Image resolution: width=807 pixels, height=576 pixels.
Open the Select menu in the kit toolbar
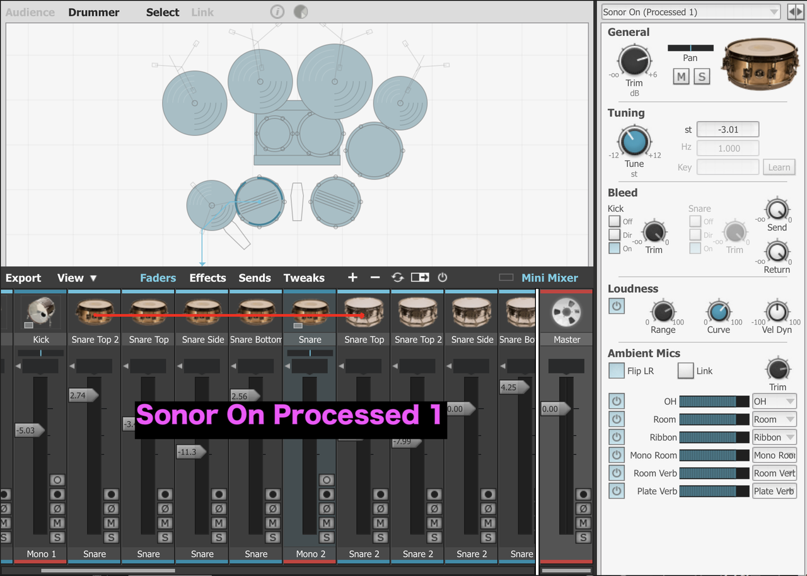163,12
